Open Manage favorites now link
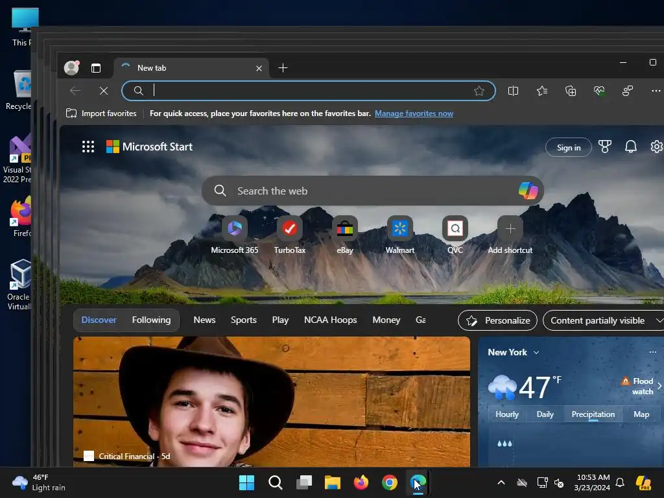 click(x=414, y=113)
